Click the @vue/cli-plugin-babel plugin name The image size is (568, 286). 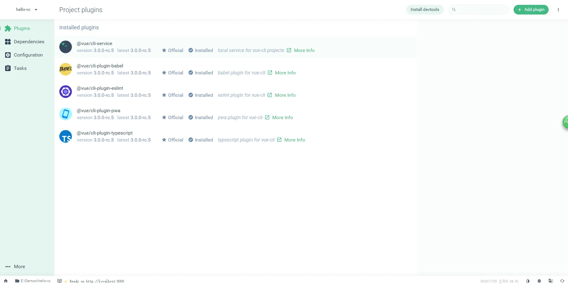100,66
